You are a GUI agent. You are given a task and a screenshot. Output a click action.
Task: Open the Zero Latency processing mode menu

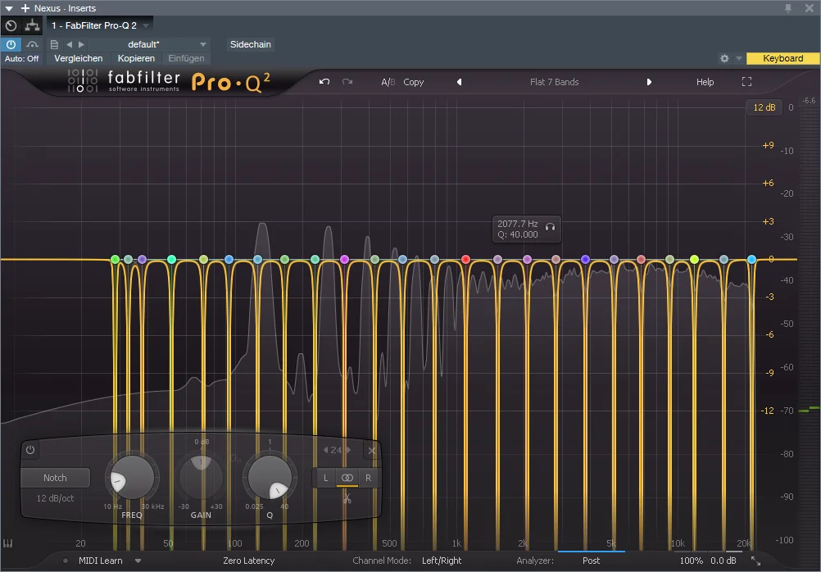point(249,561)
